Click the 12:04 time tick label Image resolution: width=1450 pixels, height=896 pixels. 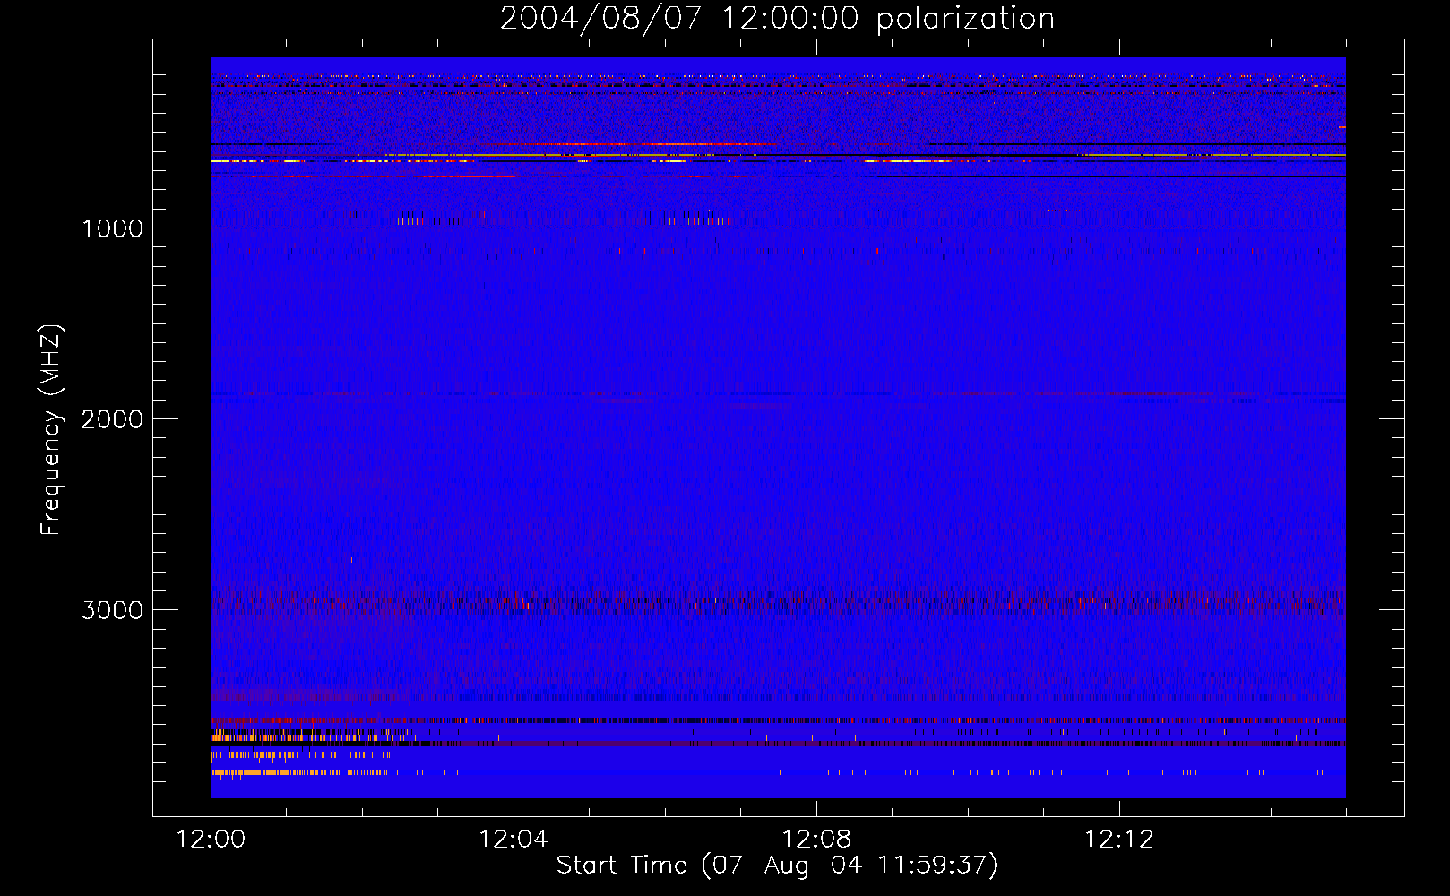(514, 840)
